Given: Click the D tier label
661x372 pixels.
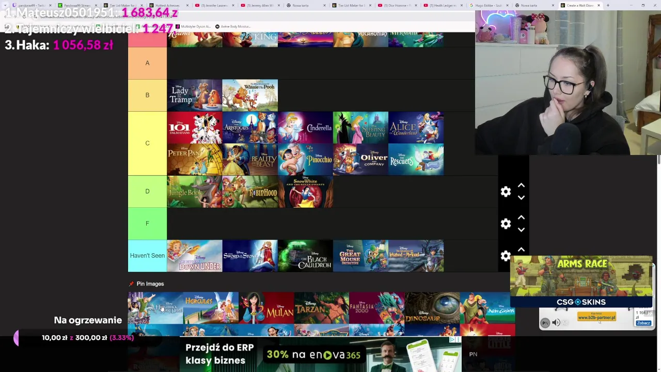Looking at the screenshot, I should (x=147, y=191).
